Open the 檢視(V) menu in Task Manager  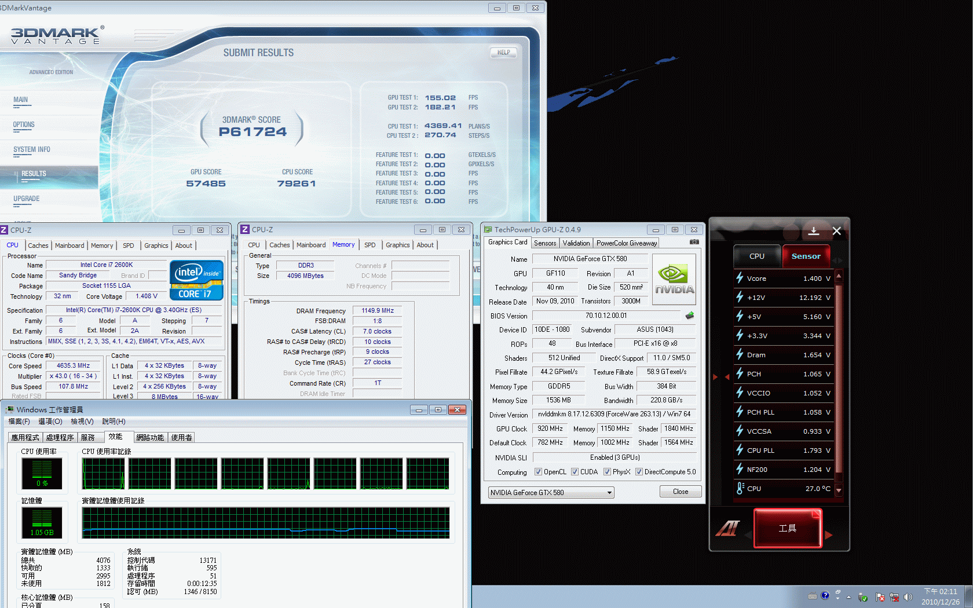click(x=82, y=422)
